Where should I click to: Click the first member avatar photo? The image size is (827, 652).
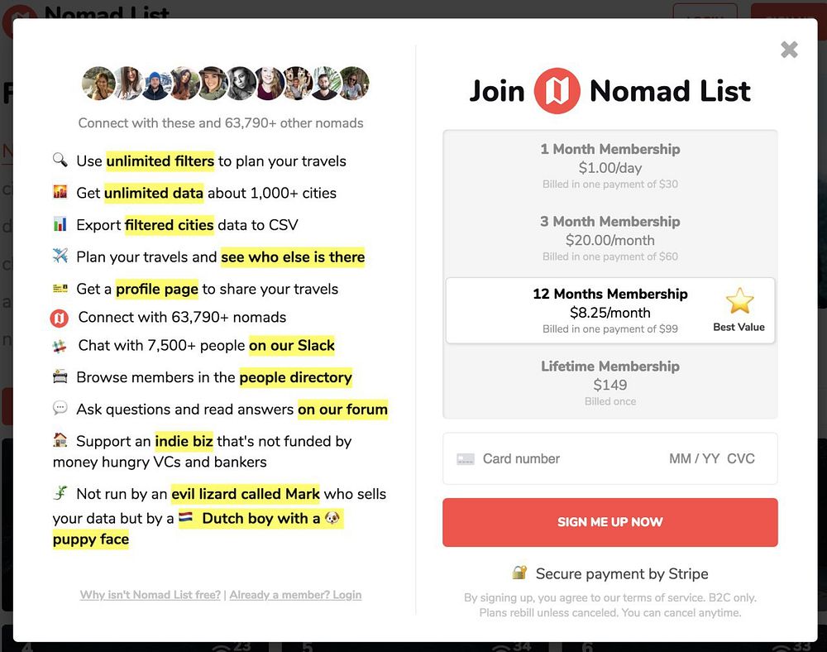coord(98,84)
